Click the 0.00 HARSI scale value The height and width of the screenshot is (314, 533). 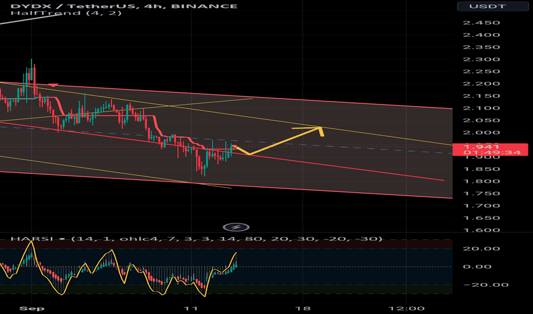point(478,267)
